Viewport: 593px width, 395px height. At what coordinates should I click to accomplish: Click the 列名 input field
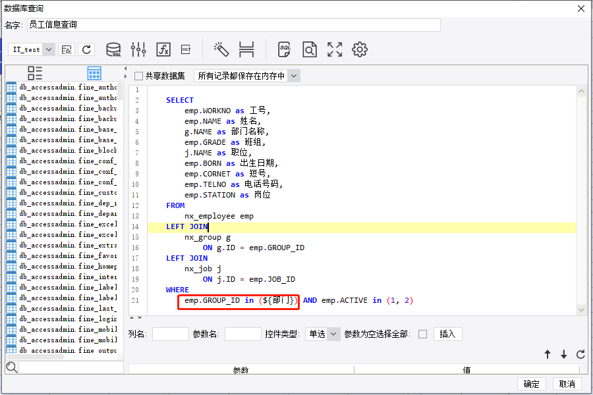click(x=171, y=334)
